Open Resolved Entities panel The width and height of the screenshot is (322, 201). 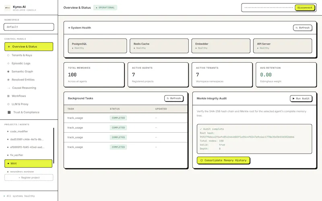tap(29, 80)
